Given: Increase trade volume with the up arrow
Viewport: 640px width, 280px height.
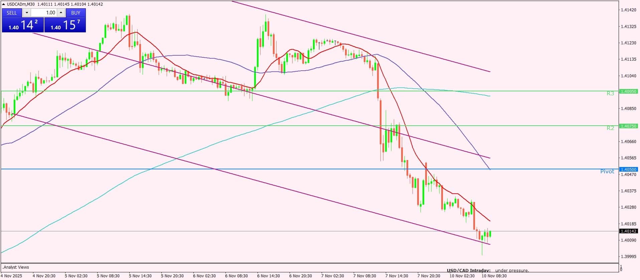Looking at the screenshot, I should click(61, 13).
